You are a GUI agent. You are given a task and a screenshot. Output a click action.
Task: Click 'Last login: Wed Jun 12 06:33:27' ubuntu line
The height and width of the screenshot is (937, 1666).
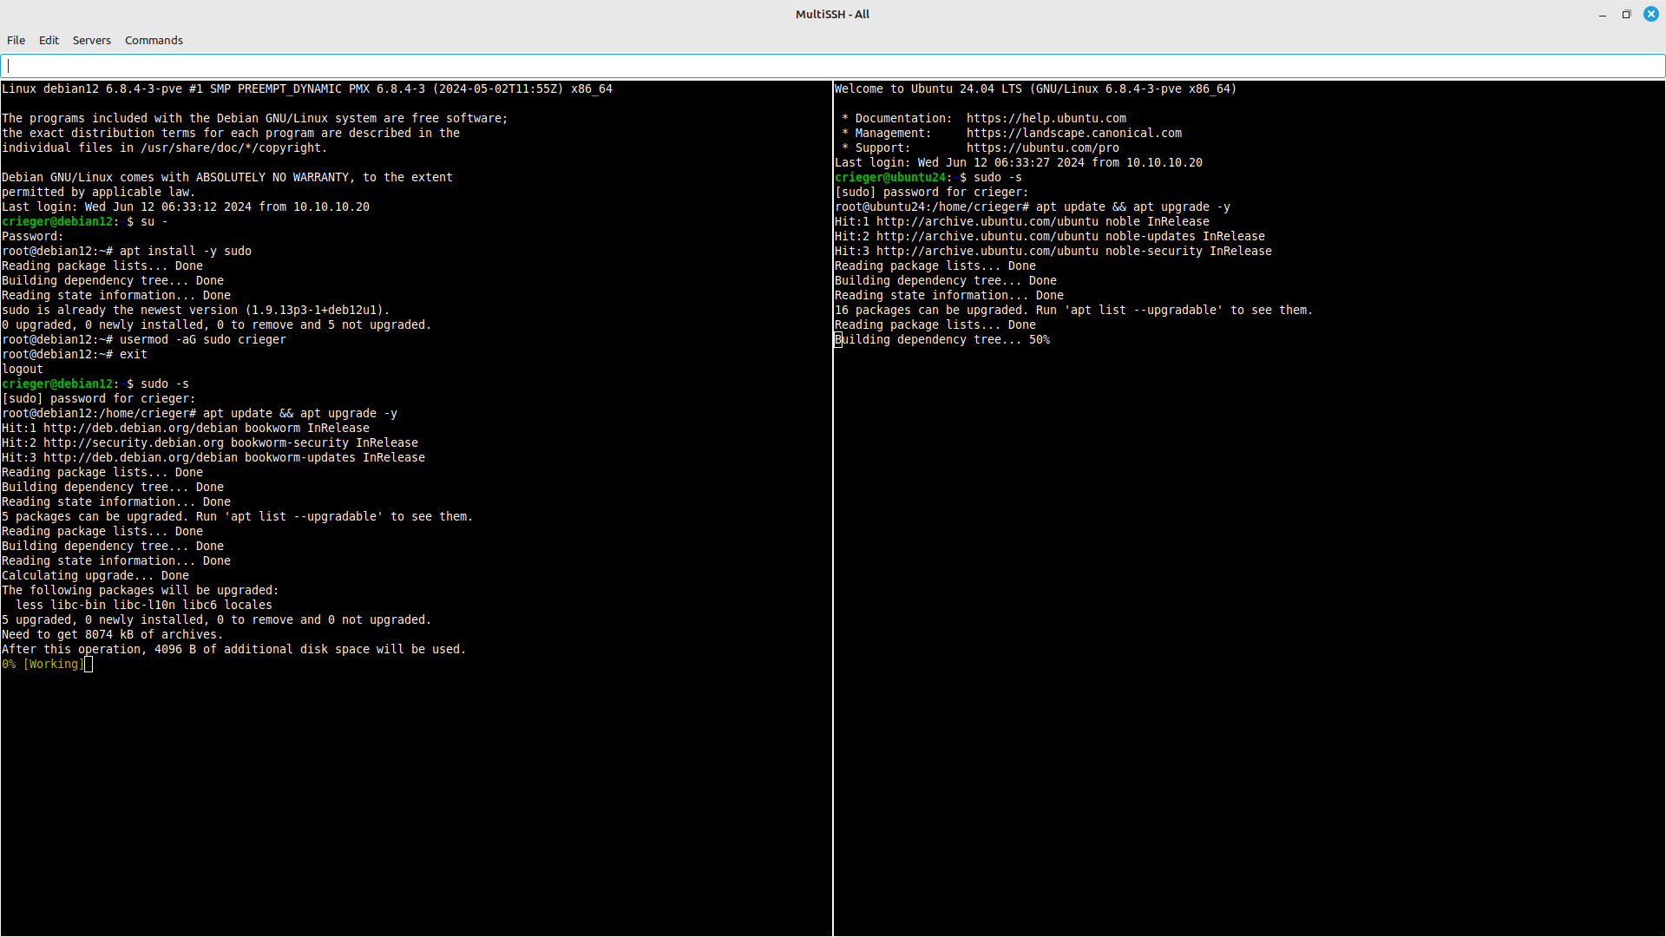coord(1019,162)
